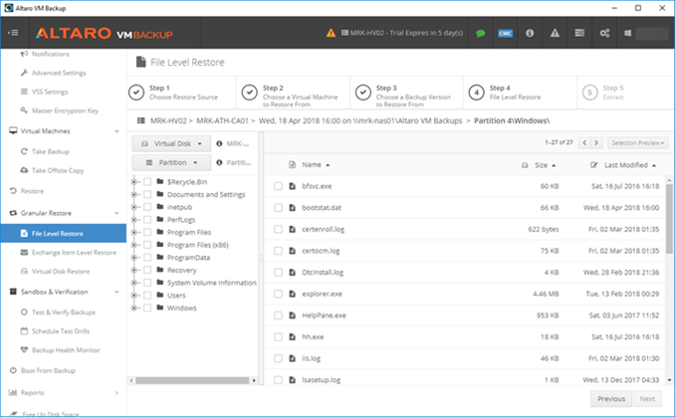
Task: Open the server list icon in header
Action: tap(579, 33)
